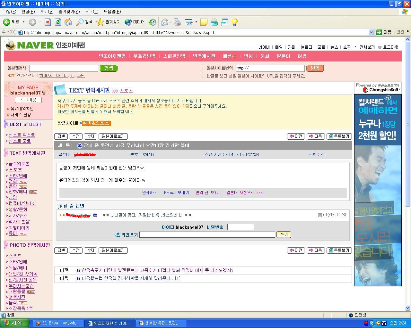Go to browser Home page icon

point(68,22)
